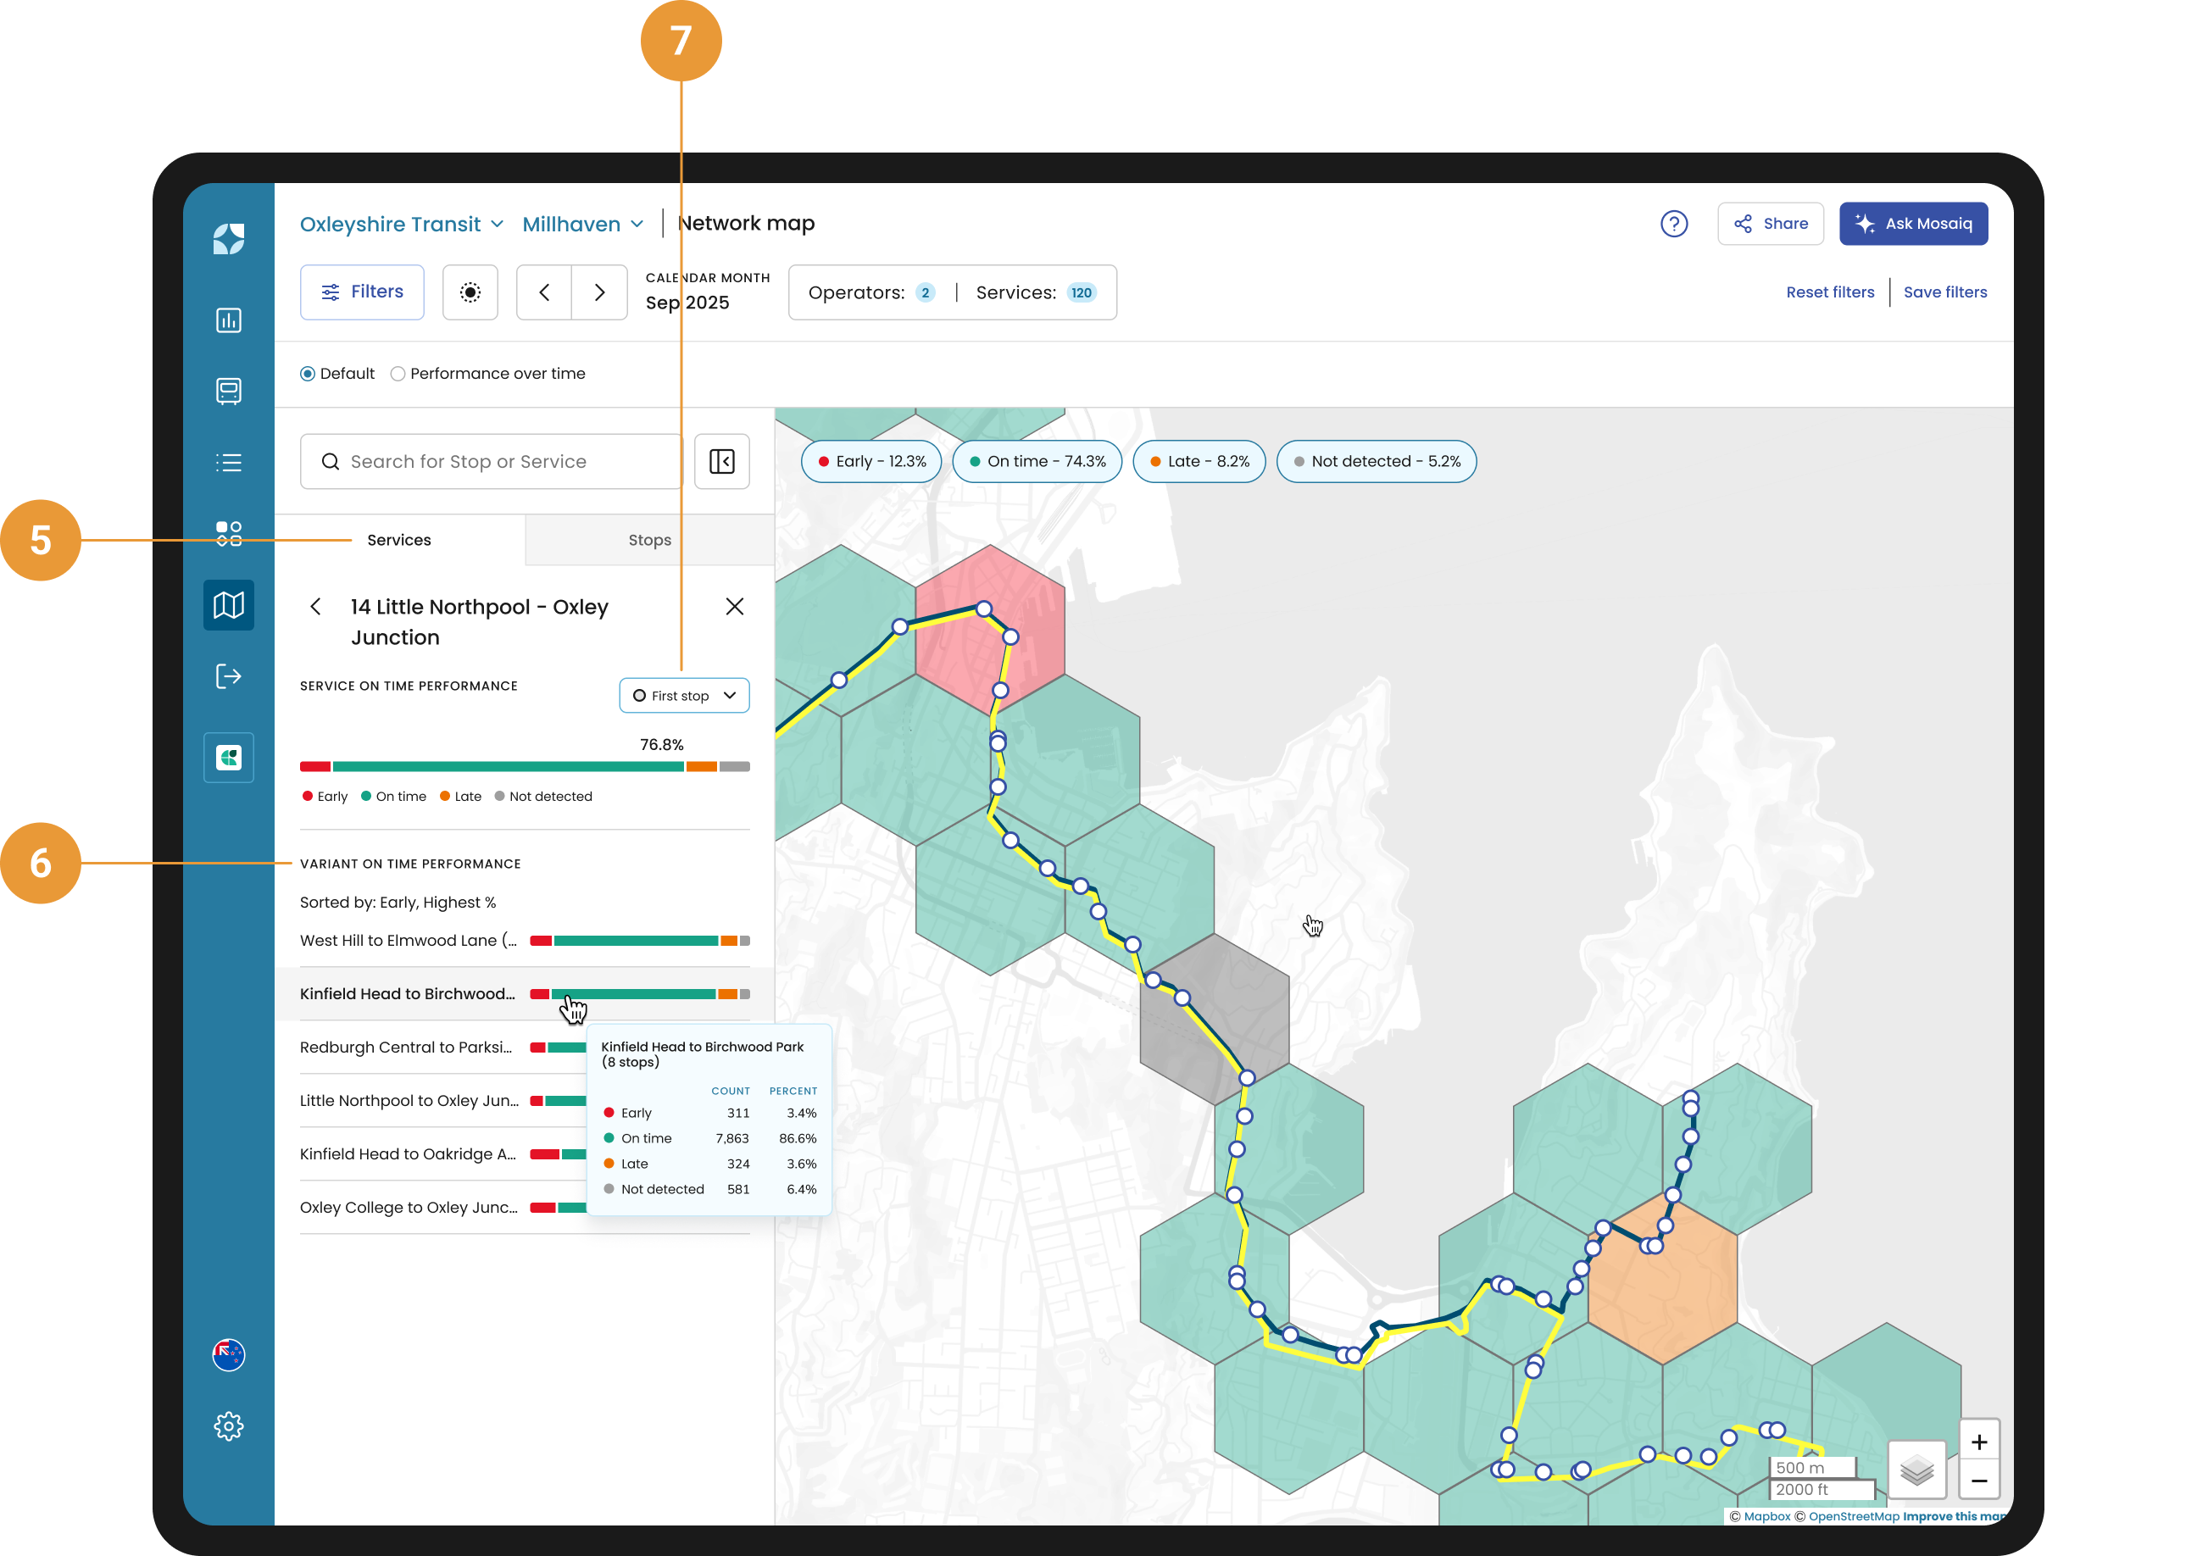Image resolution: width=2197 pixels, height=1556 pixels.
Task: Toggle the On time 74.3% map filter
Action: coord(1037,462)
